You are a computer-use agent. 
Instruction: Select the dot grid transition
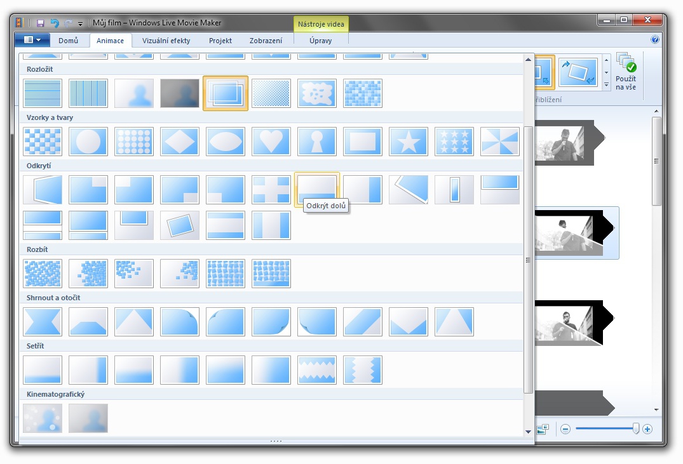(x=133, y=142)
